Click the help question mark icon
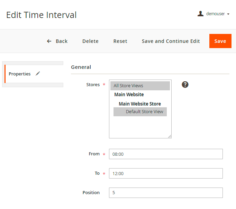The height and width of the screenshot is (209, 236). (x=185, y=84)
